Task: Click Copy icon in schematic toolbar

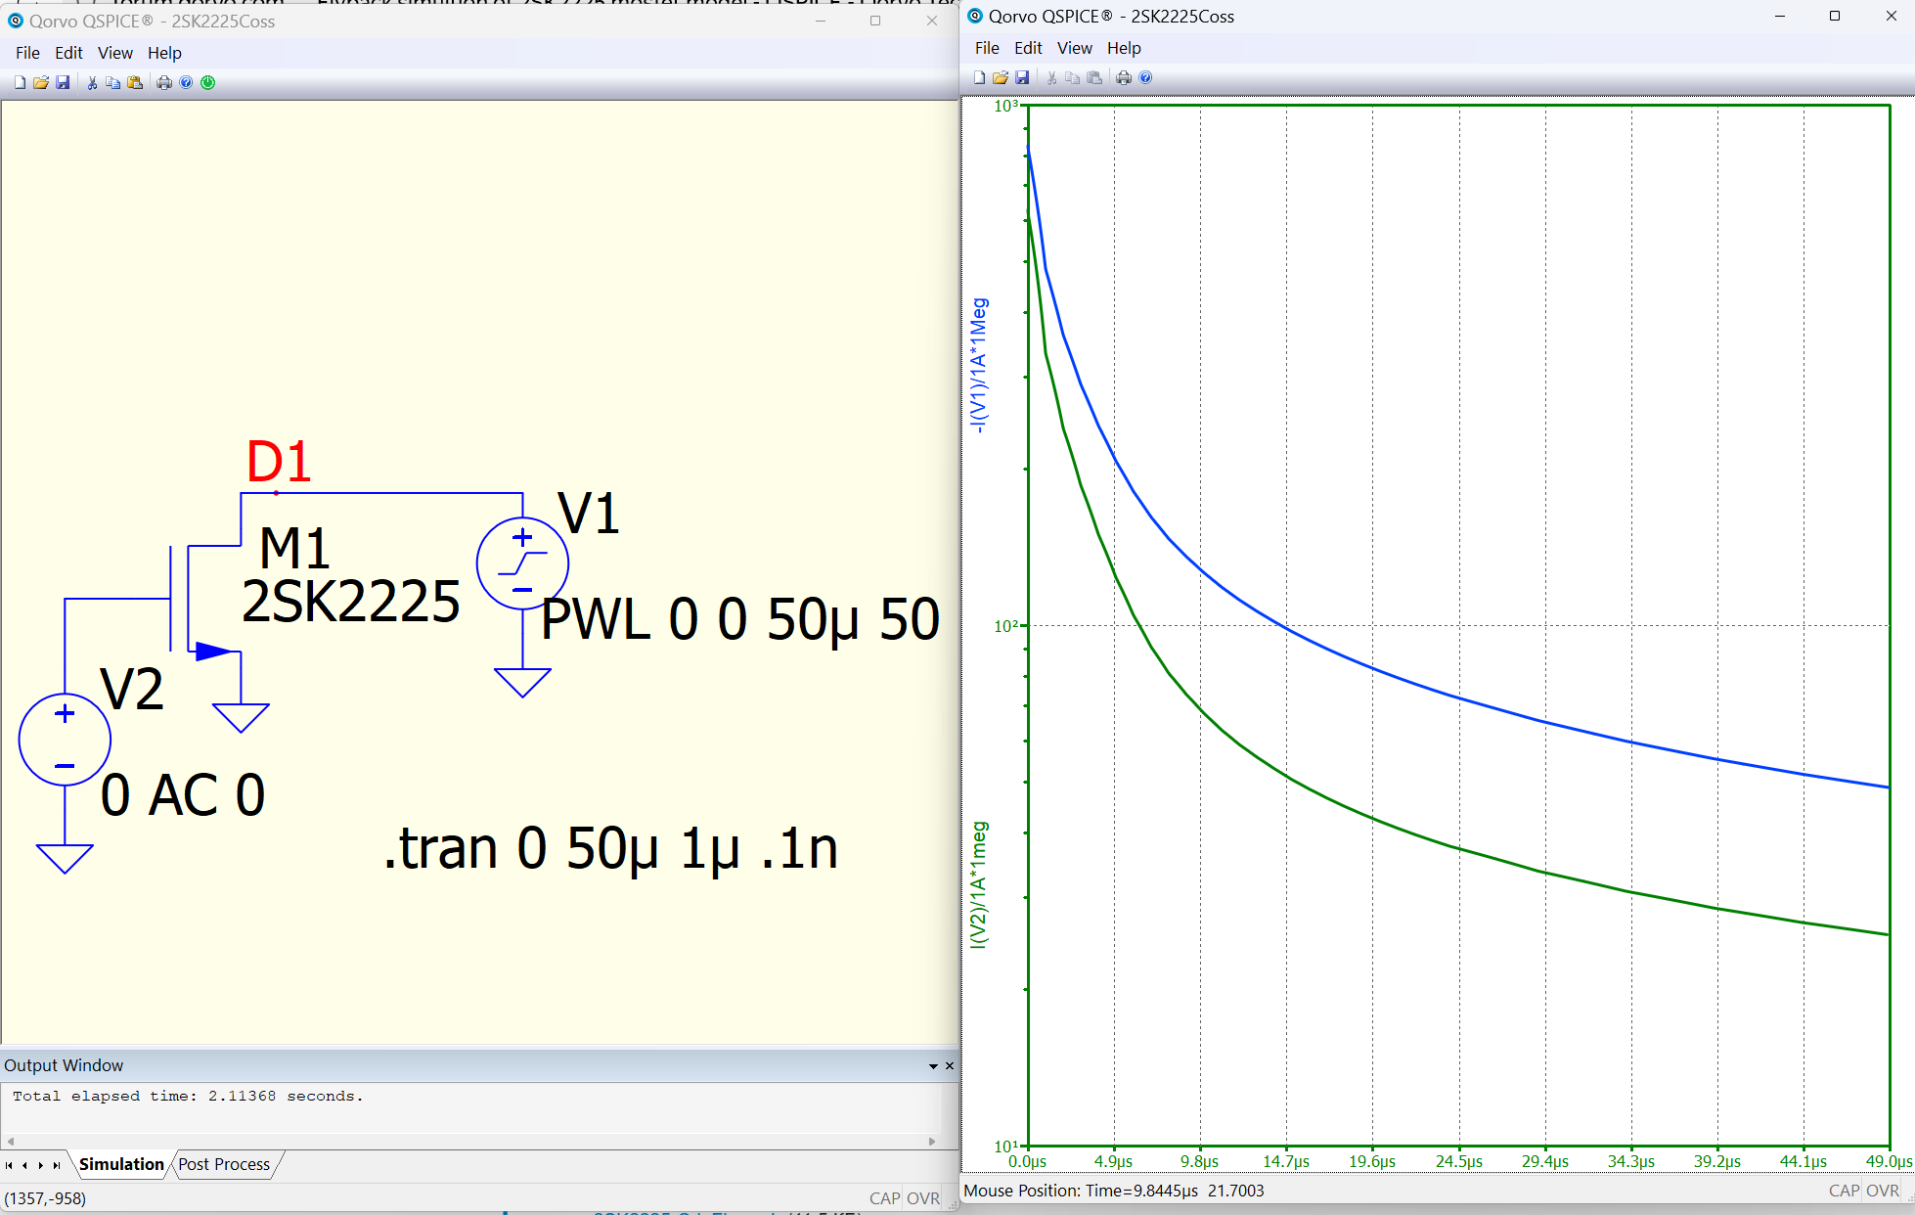Action: (x=113, y=83)
